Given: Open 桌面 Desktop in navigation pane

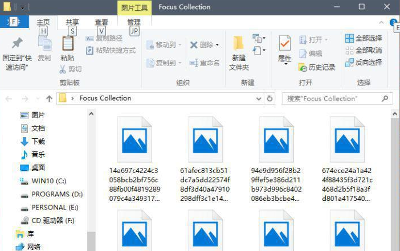Looking at the screenshot, I should (32, 168).
